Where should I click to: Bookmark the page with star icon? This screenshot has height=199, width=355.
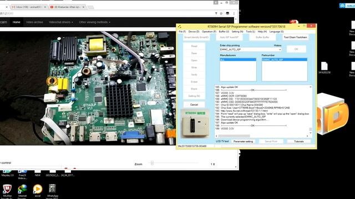pyautogui.click(x=221, y=13)
